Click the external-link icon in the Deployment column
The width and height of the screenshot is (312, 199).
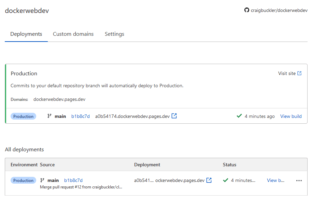[209, 180]
